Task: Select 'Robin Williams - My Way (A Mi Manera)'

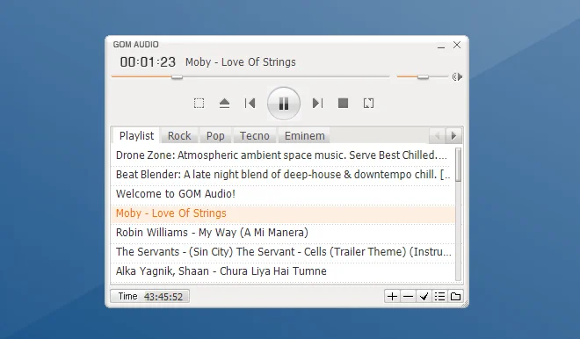Action: point(283,233)
